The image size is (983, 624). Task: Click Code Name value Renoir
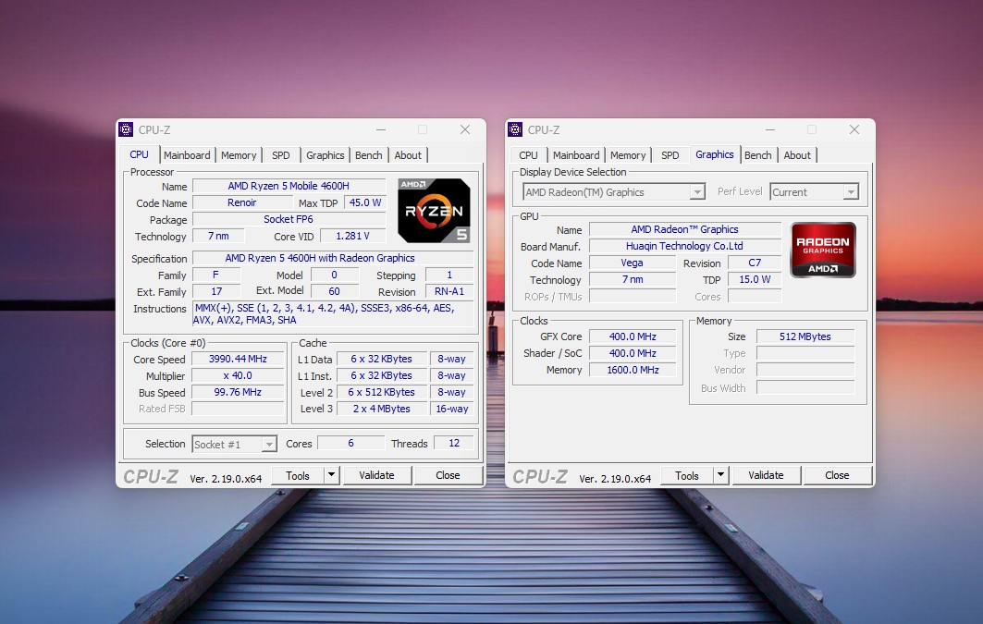242,203
